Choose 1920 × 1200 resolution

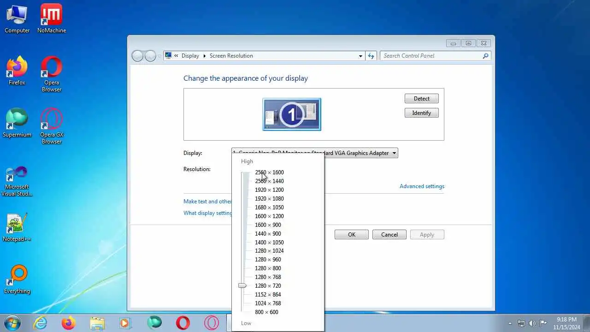[269, 190]
